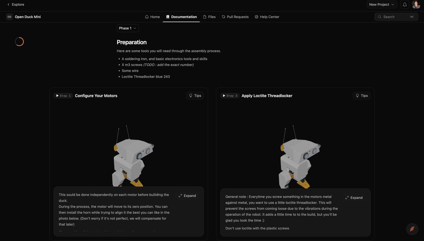Expand the Loctite Threadlocker description

(354, 198)
